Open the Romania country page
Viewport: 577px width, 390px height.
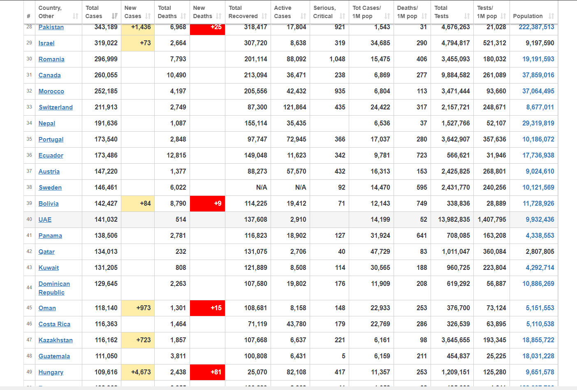(51, 59)
